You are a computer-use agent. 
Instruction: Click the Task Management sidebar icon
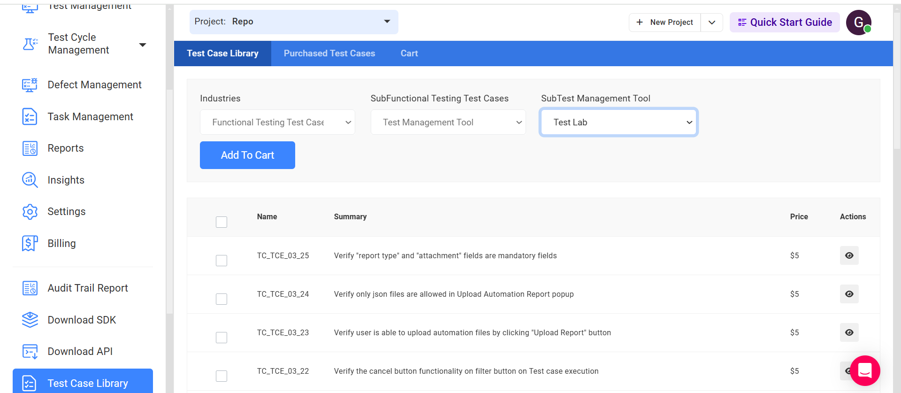pyautogui.click(x=30, y=116)
